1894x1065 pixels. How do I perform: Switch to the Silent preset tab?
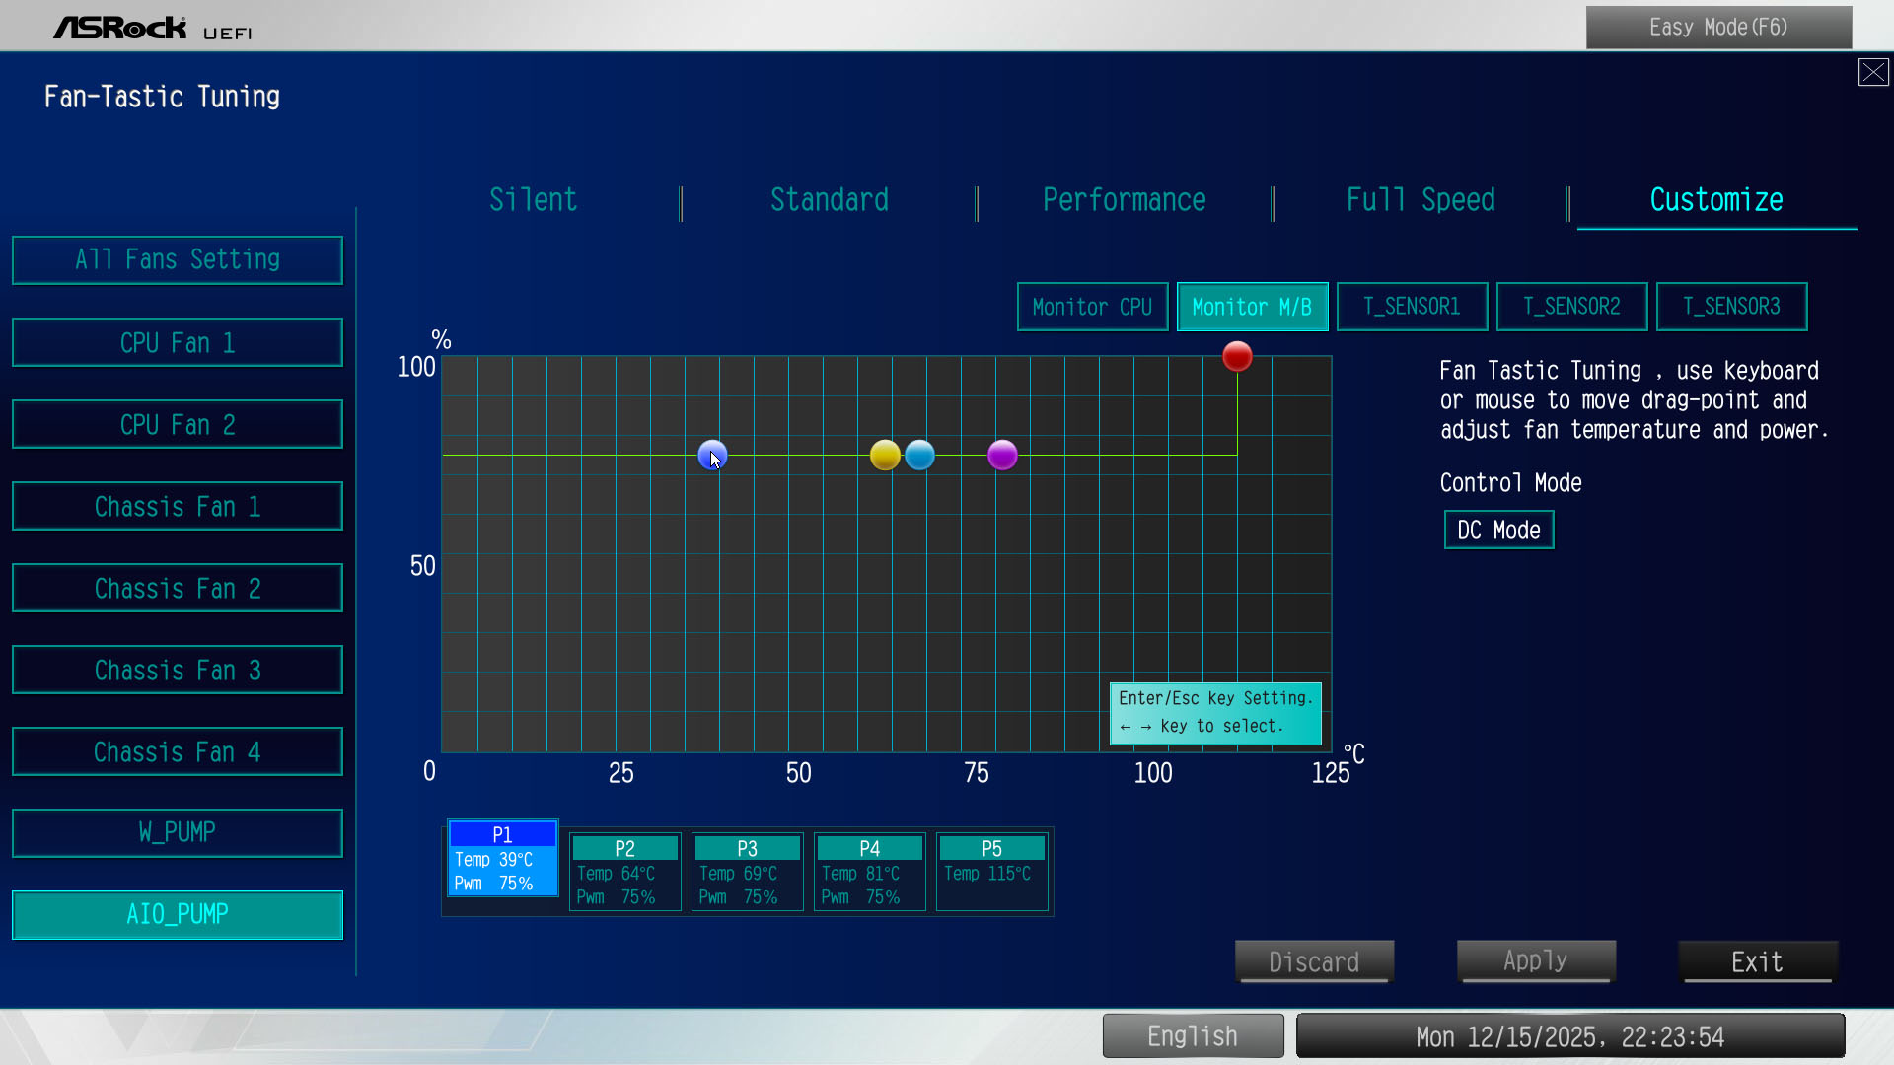pyautogui.click(x=533, y=200)
